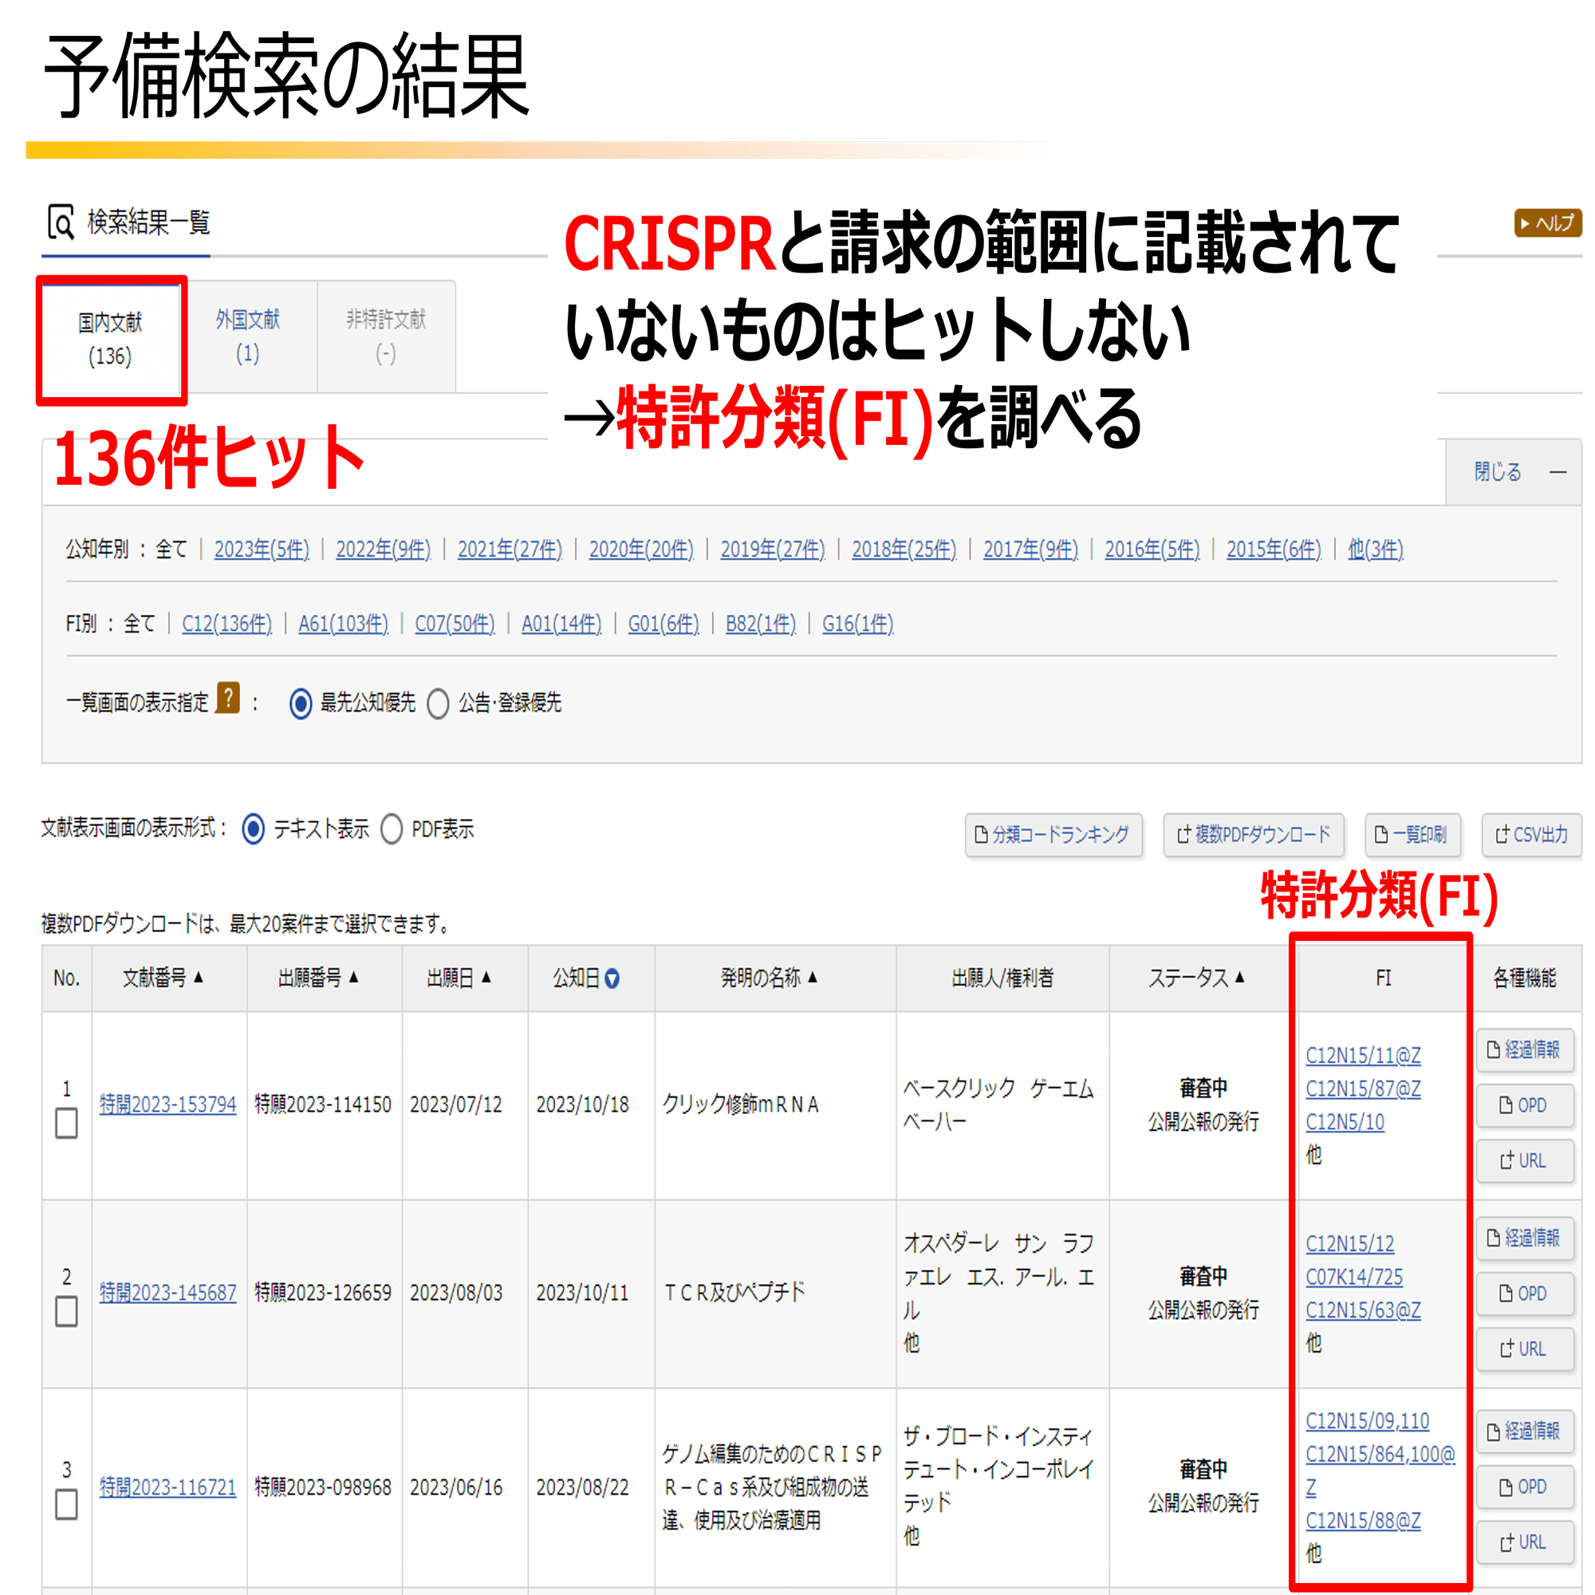
Task: Click URL button for 特開2023-153794
Action: (x=1524, y=1160)
